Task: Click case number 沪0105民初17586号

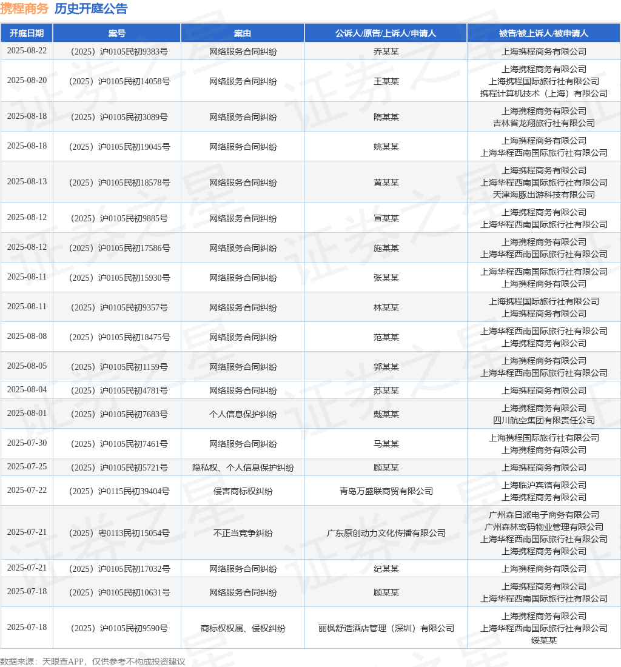Action: (x=119, y=248)
